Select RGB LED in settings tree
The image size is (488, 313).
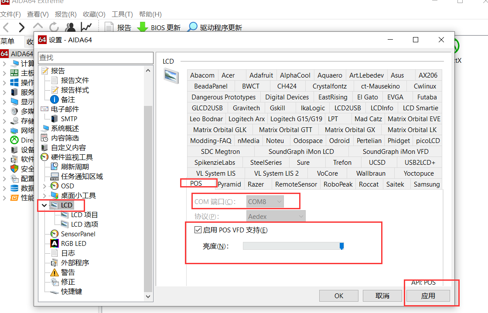(x=73, y=244)
